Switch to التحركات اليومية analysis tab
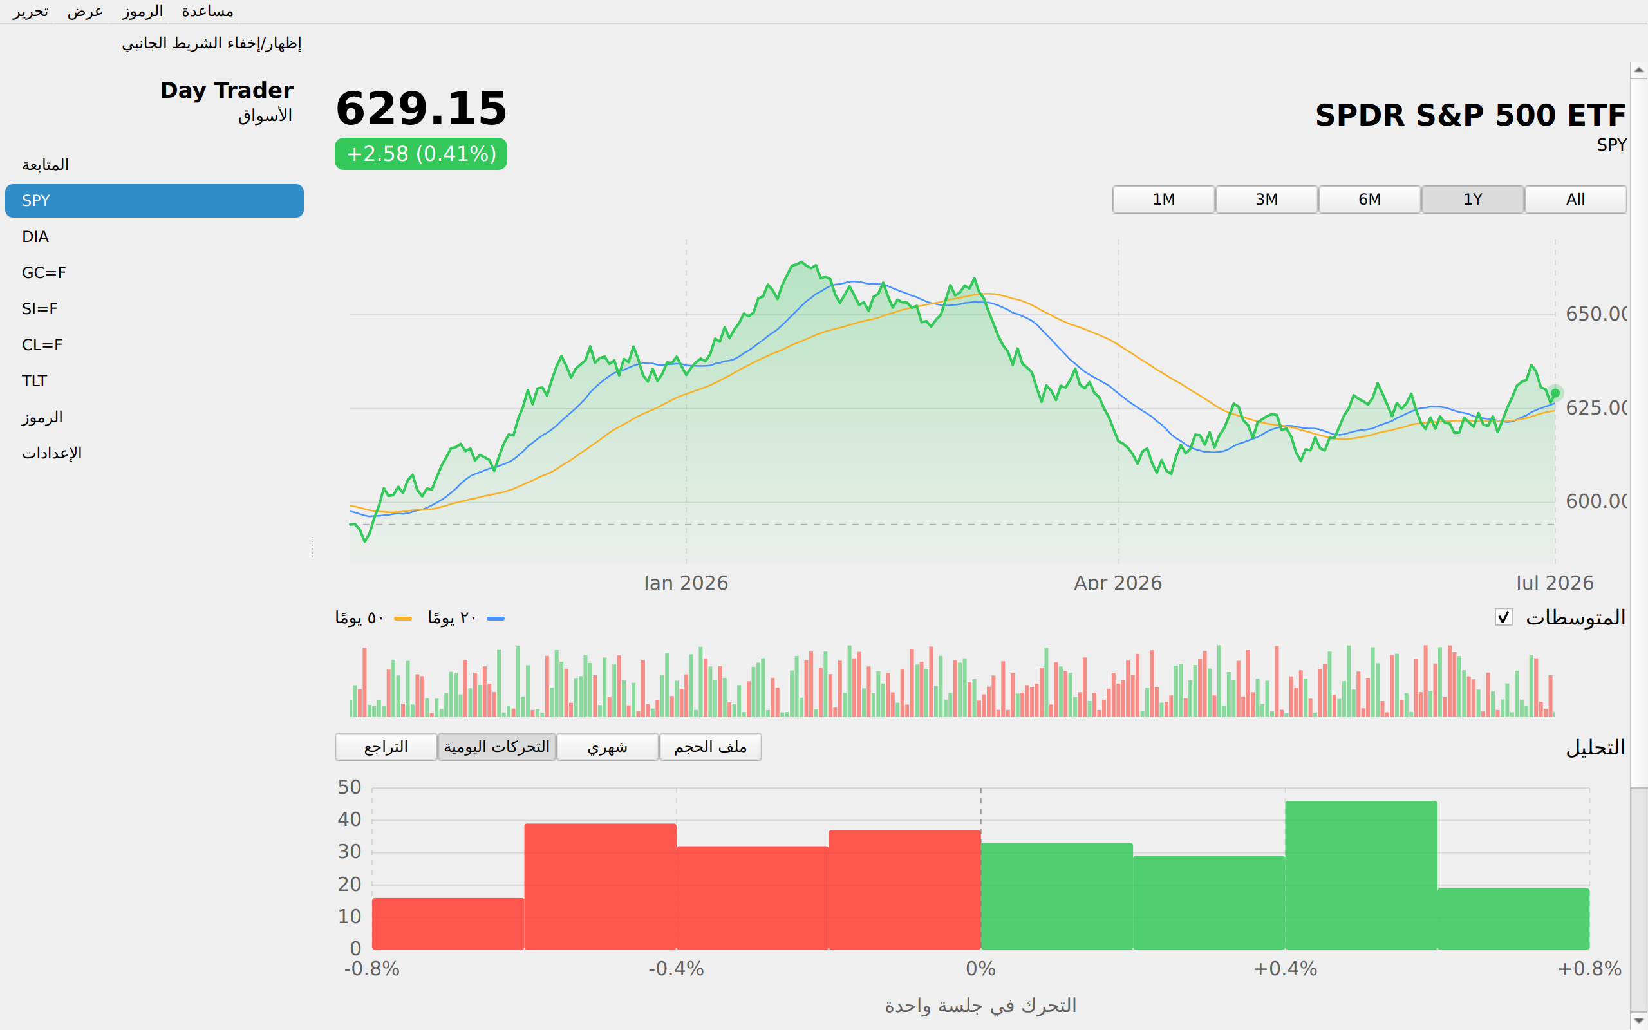This screenshot has width=1648, height=1030. (x=496, y=747)
